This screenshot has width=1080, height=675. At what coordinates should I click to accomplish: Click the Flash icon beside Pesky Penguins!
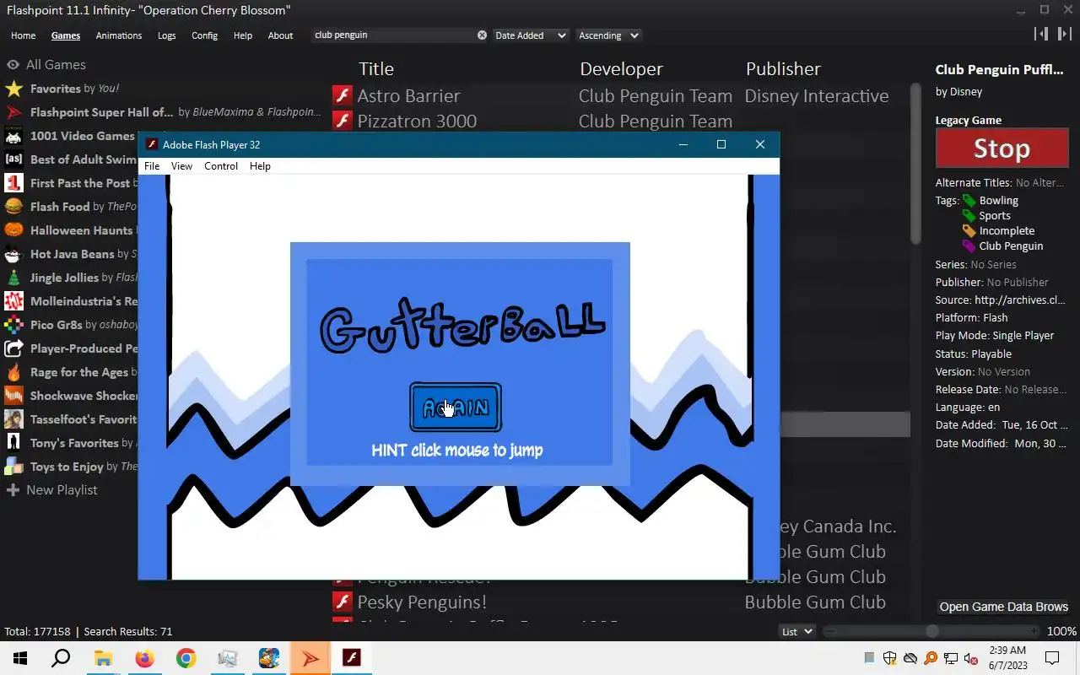(x=342, y=602)
